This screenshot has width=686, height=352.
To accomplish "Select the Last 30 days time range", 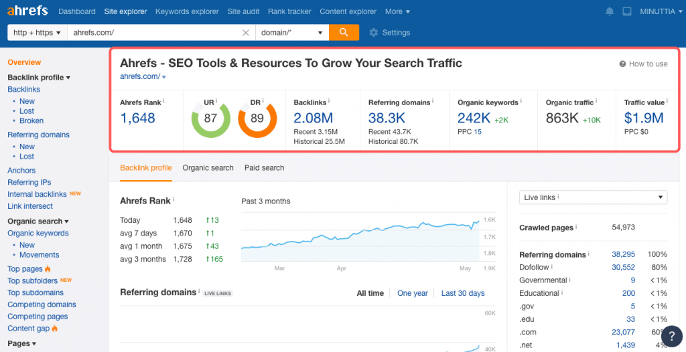I will click(463, 293).
